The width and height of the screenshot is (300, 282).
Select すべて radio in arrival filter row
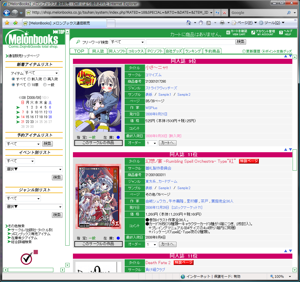[13, 79]
